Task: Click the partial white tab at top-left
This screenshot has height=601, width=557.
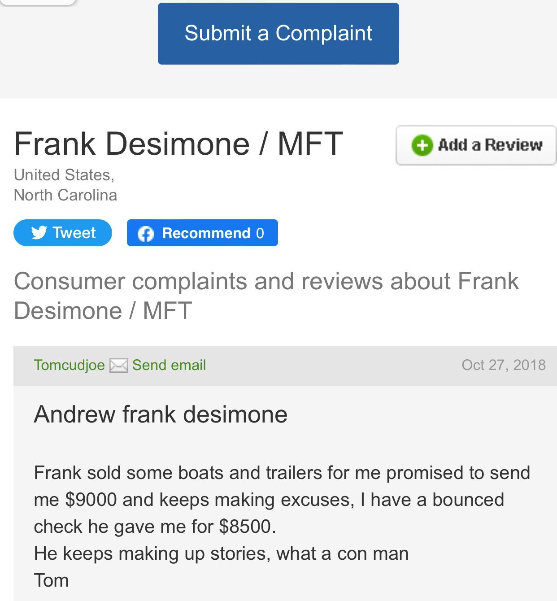Action: (38, 2)
